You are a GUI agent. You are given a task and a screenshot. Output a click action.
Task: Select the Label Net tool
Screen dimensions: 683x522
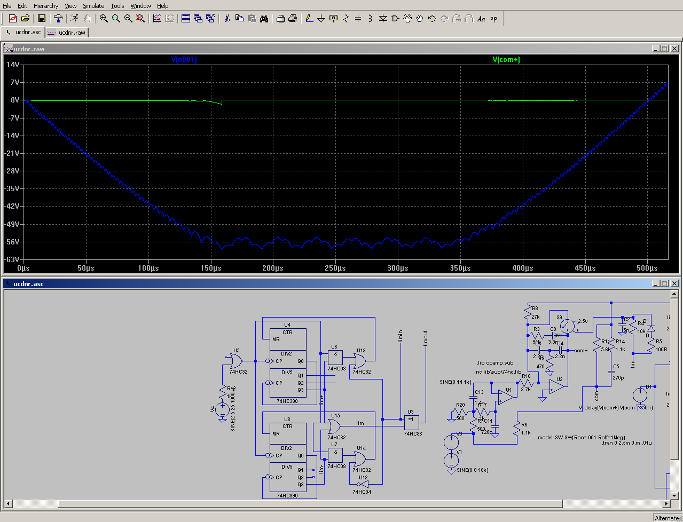pos(334,18)
